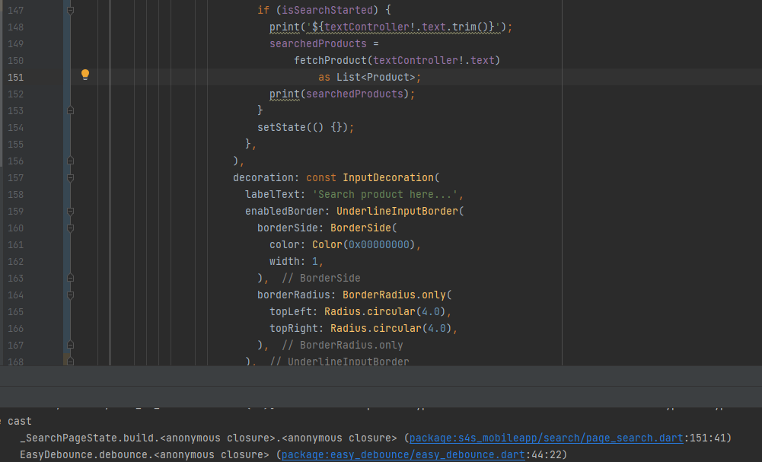Click textController on line 150
762x462 pixels.
pyautogui.click(x=415, y=60)
